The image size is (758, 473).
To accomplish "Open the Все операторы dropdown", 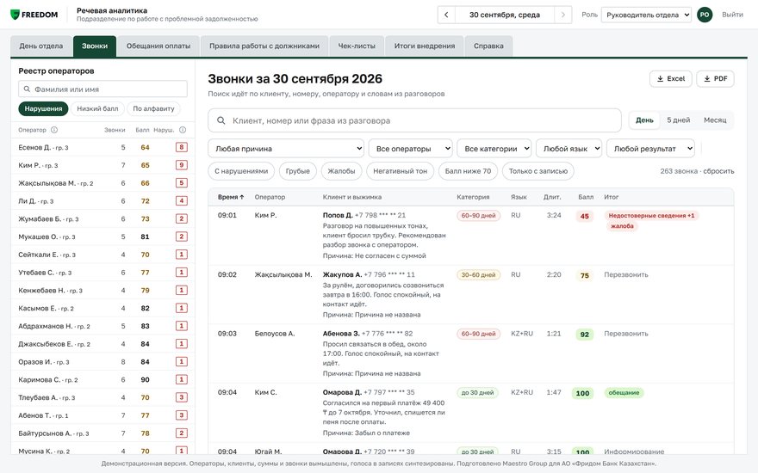I will pos(410,149).
